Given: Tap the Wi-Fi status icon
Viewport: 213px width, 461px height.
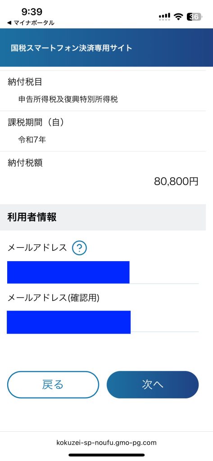Looking at the screenshot, I should pos(178,17).
